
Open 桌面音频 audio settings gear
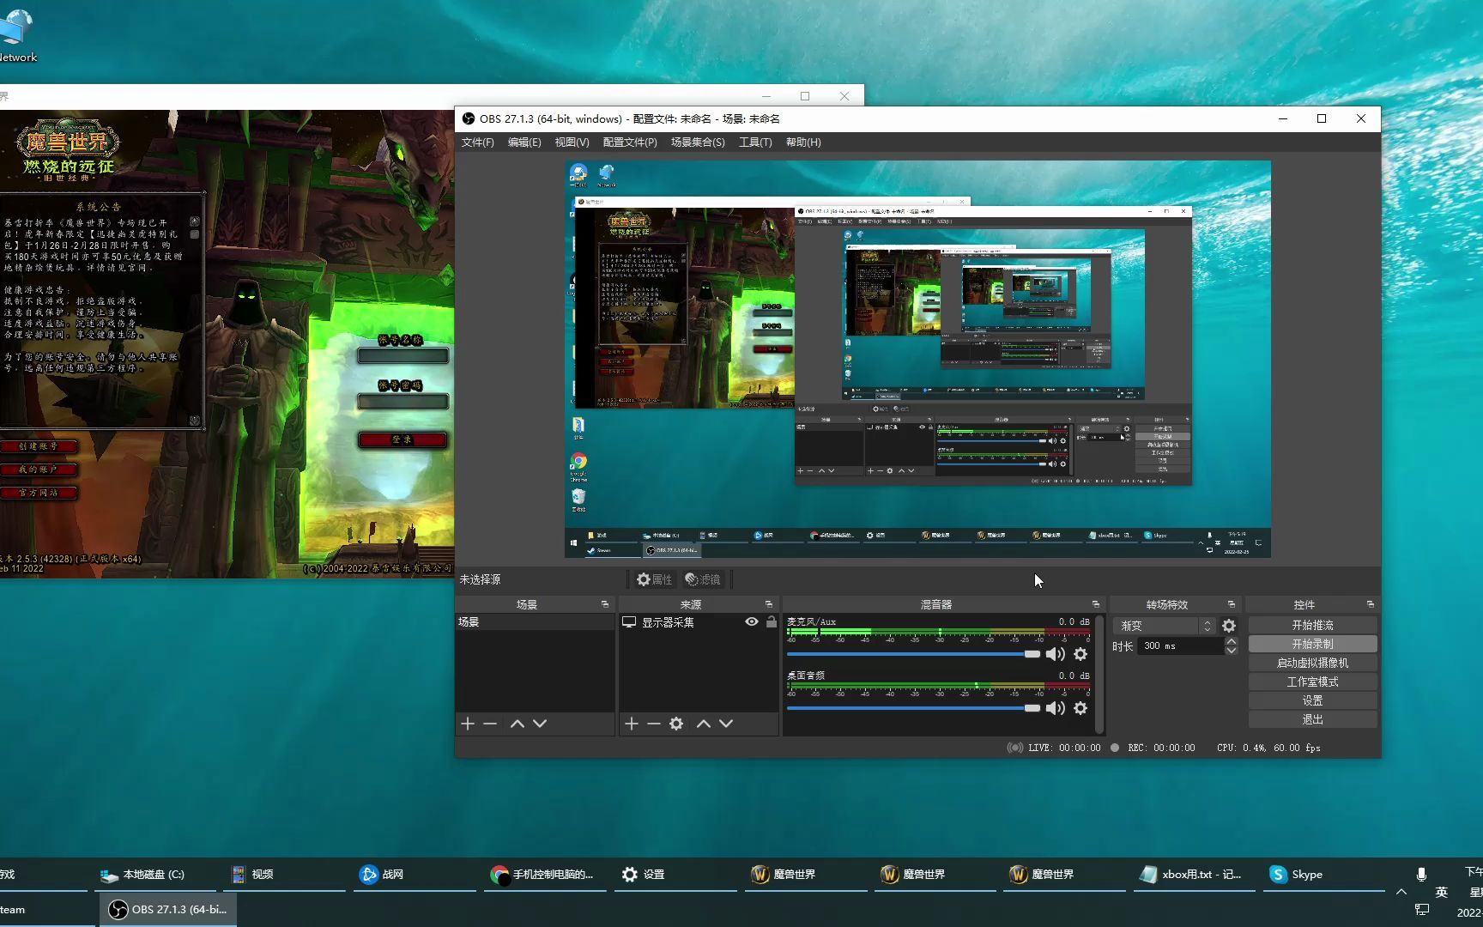pos(1080,708)
